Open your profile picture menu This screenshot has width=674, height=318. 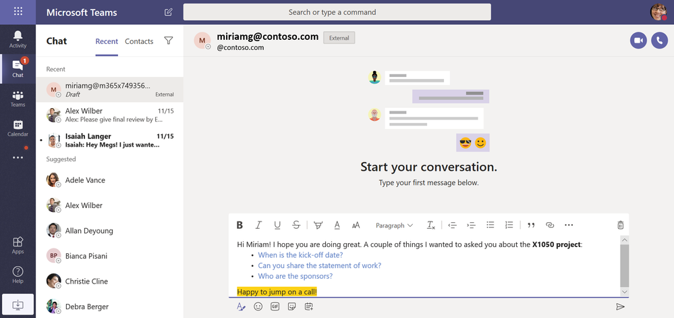point(658,12)
